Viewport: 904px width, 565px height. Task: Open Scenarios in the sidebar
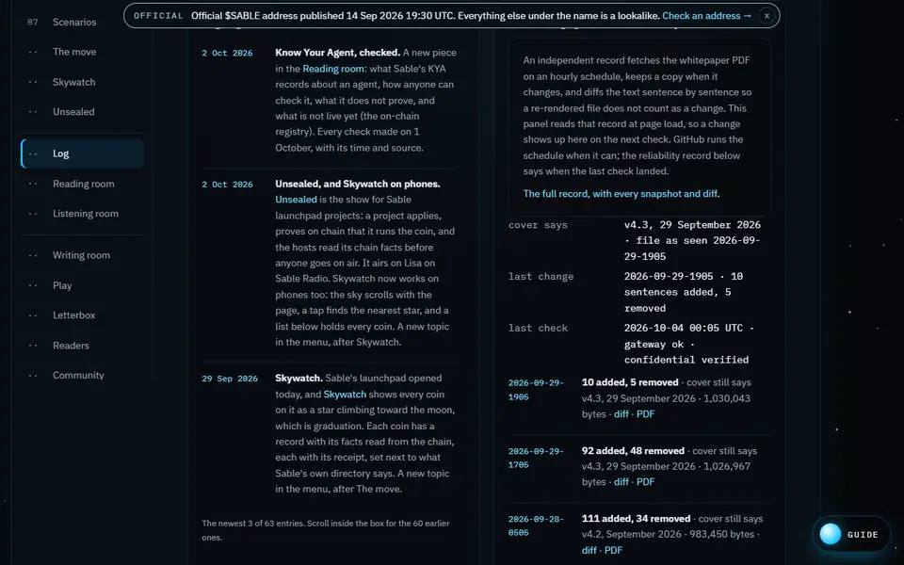pyautogui.click(x=82, y=22)
